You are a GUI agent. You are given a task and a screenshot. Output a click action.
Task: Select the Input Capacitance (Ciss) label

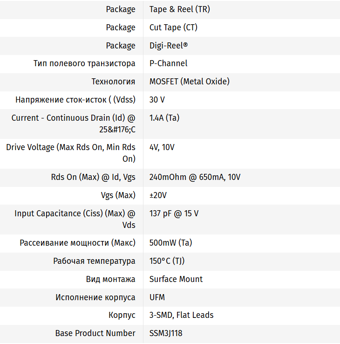coord(75,219)
